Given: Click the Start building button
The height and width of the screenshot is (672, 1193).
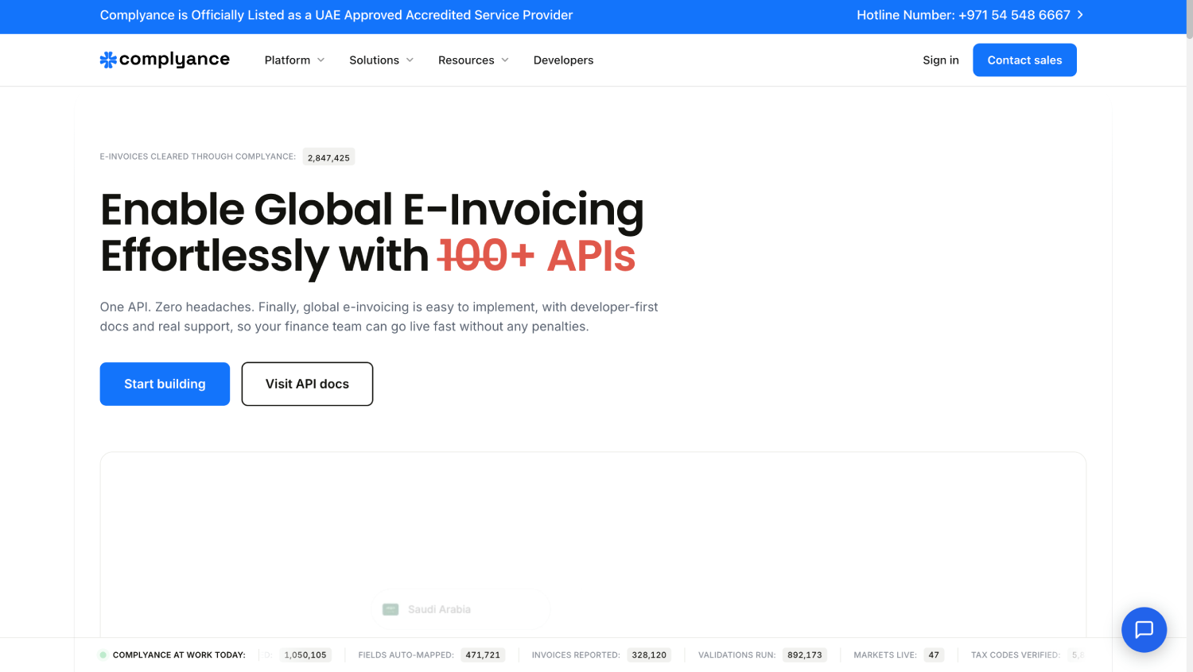Looking at the screenshot, I should [x=165, y=384].
